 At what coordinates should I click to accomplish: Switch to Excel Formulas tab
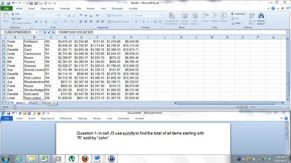pos(65,9)
